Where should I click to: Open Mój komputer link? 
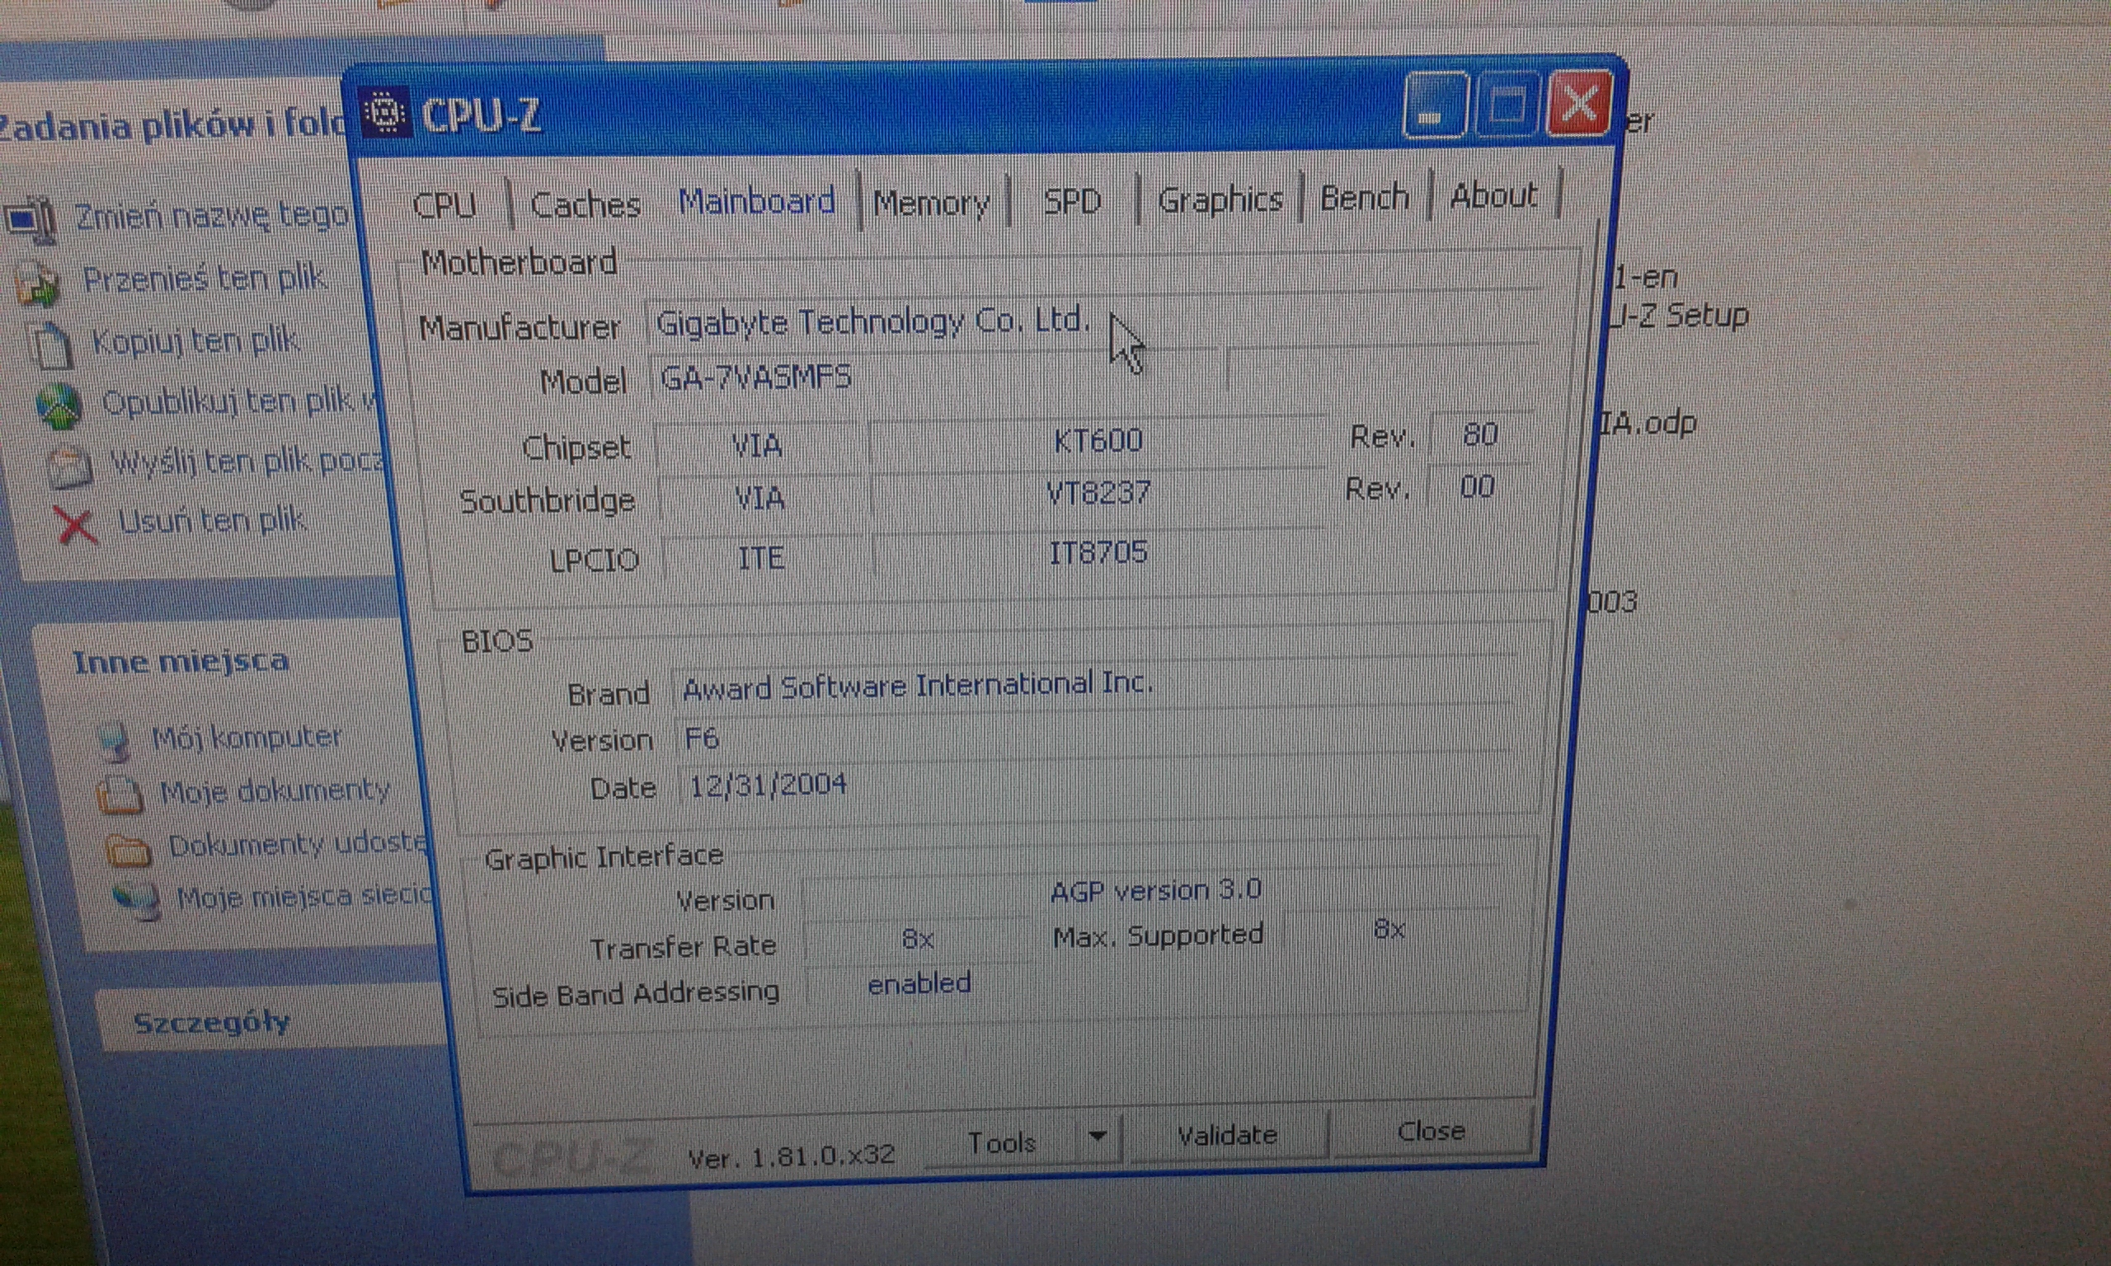(247, 736)
